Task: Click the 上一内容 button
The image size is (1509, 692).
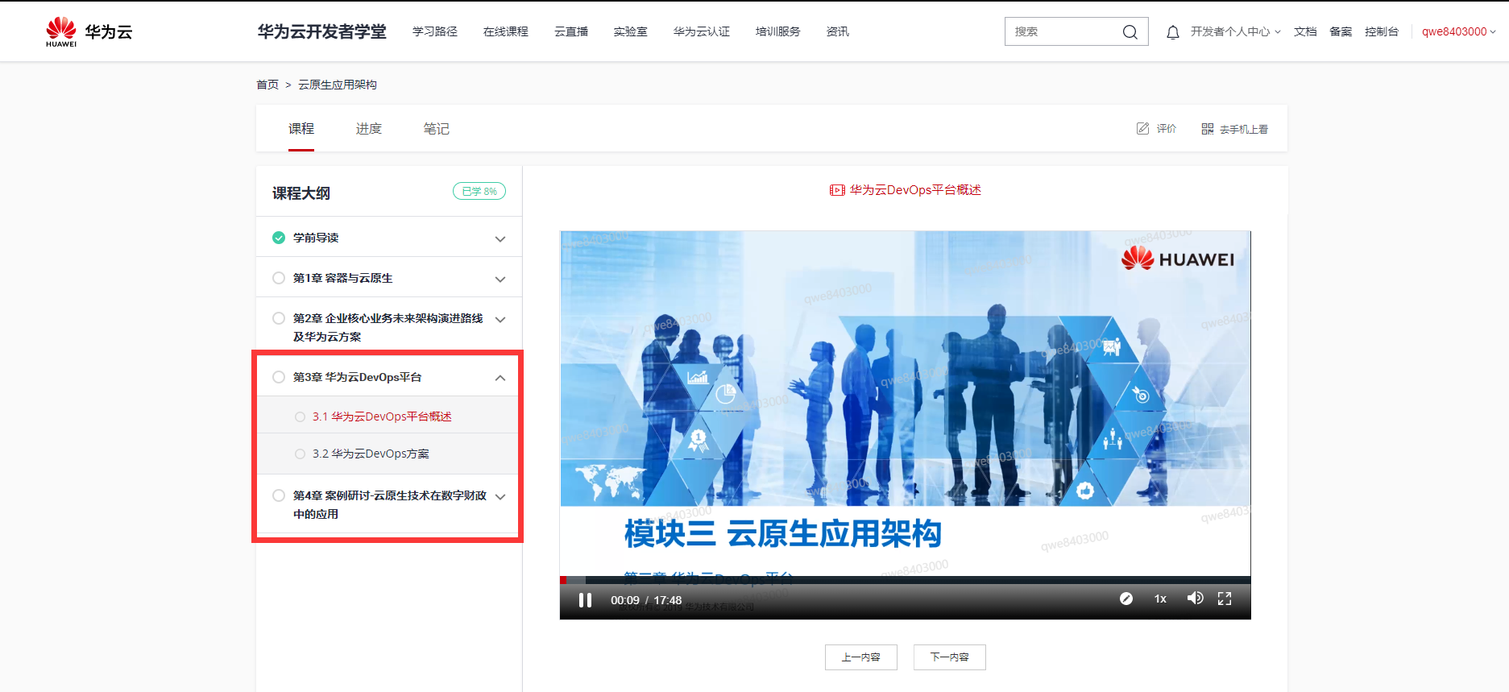Action: pyautogui.click(x=861, y=657)
